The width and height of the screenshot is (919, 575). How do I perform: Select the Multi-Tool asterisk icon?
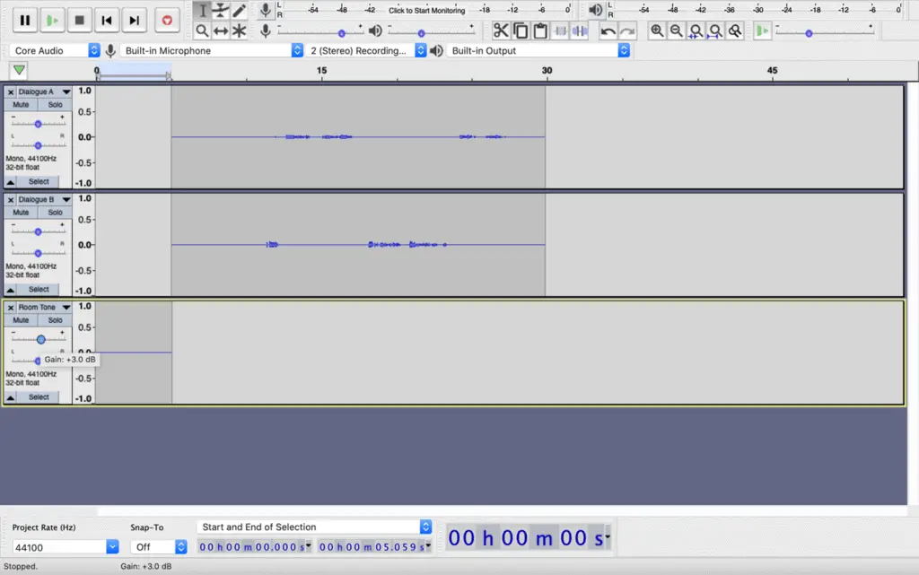(239, 30)
